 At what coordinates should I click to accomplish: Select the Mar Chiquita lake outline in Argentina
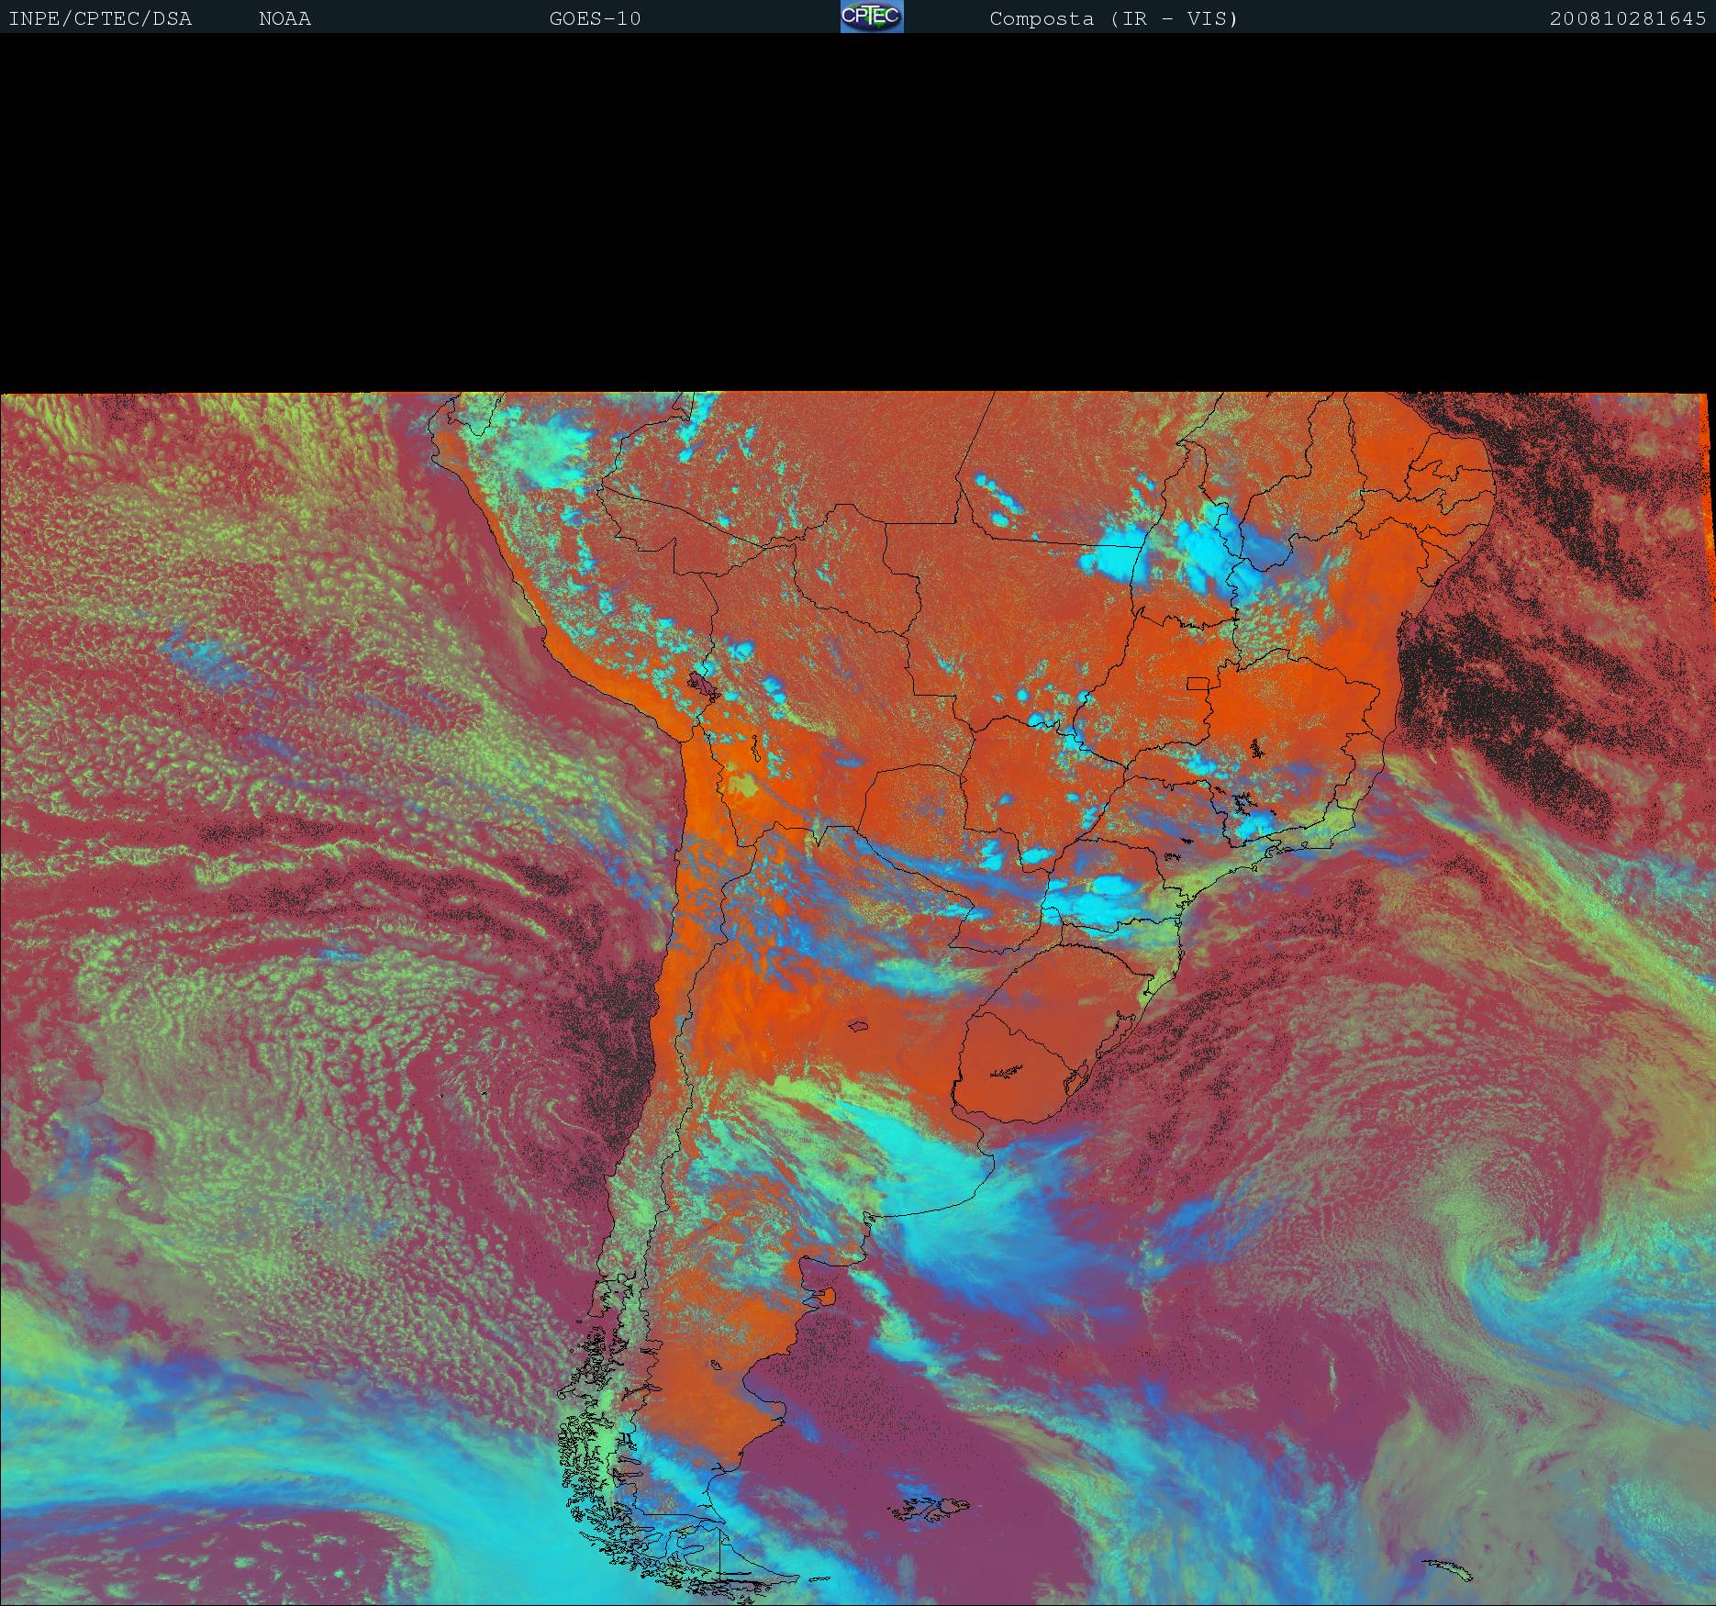coord(859,1026)
